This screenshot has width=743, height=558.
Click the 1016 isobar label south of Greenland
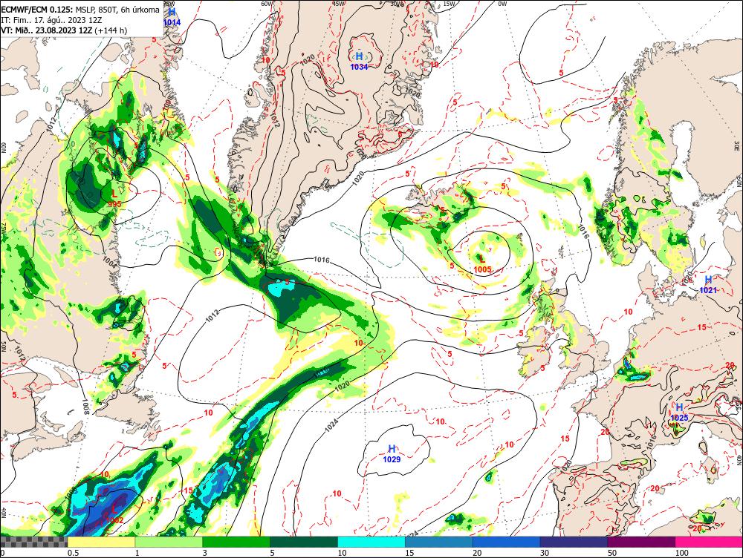(x=321, y=260)
